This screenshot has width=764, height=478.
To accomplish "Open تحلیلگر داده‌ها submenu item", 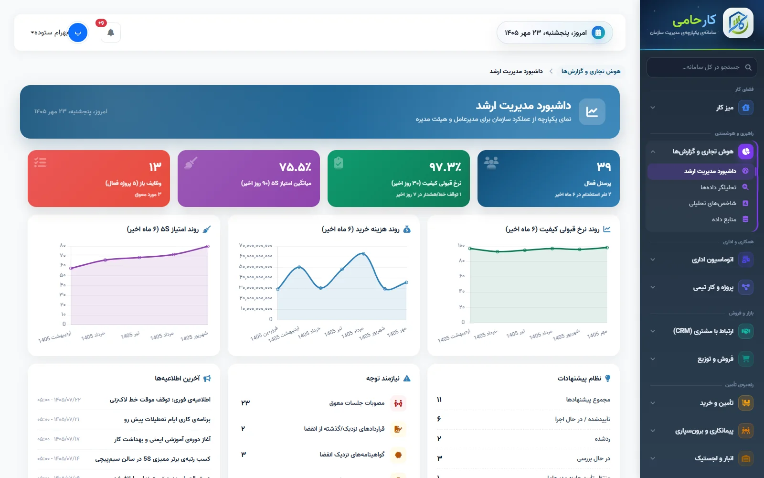I will coord(700,187).
